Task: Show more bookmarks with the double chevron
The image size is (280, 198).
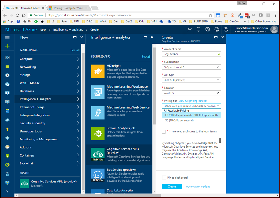Action: (x=245, y=21)
